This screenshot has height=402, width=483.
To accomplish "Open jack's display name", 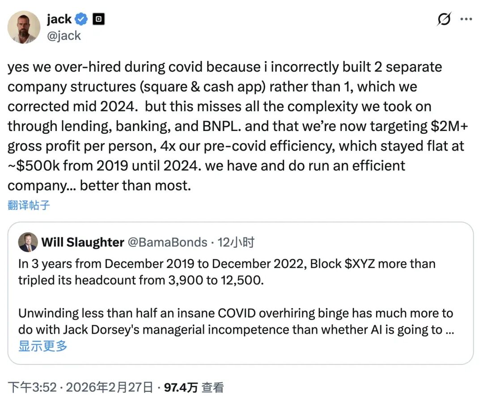I will (x=59, y=19).
